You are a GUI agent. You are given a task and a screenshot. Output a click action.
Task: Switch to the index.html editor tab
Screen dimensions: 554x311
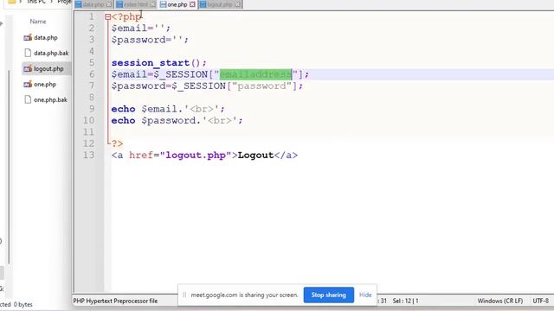(135, 4)
